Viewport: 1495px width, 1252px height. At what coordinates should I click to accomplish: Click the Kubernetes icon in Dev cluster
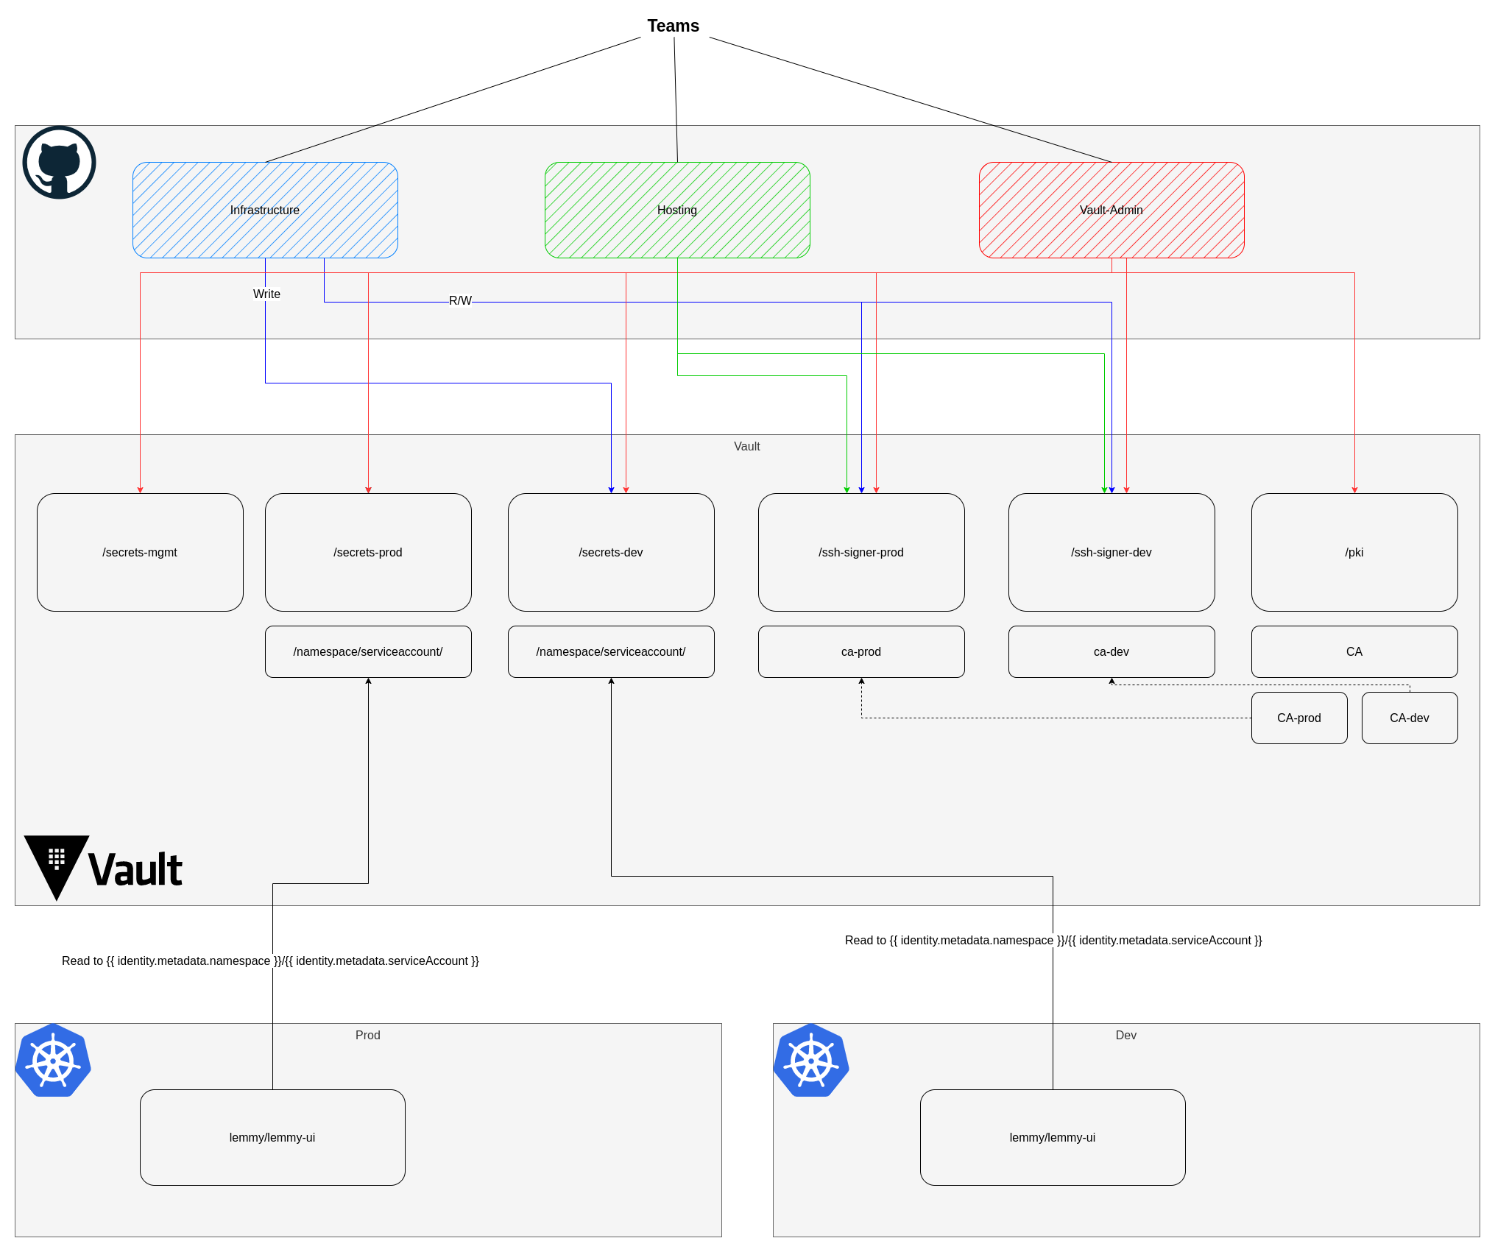coord(811,1061)
